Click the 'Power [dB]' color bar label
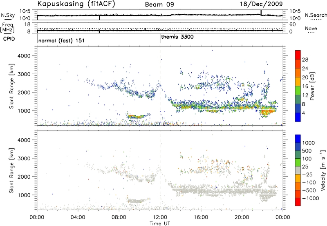This screenshot has height=226, width=327. pyautogui.click(x=312, y=86)
